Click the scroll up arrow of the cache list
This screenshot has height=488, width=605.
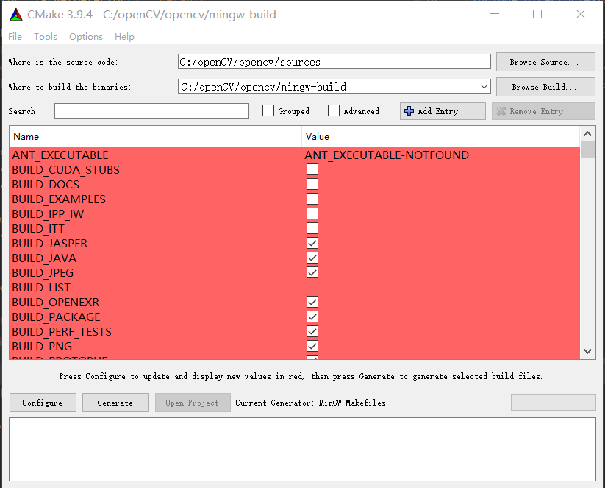[x=587, y=134]
